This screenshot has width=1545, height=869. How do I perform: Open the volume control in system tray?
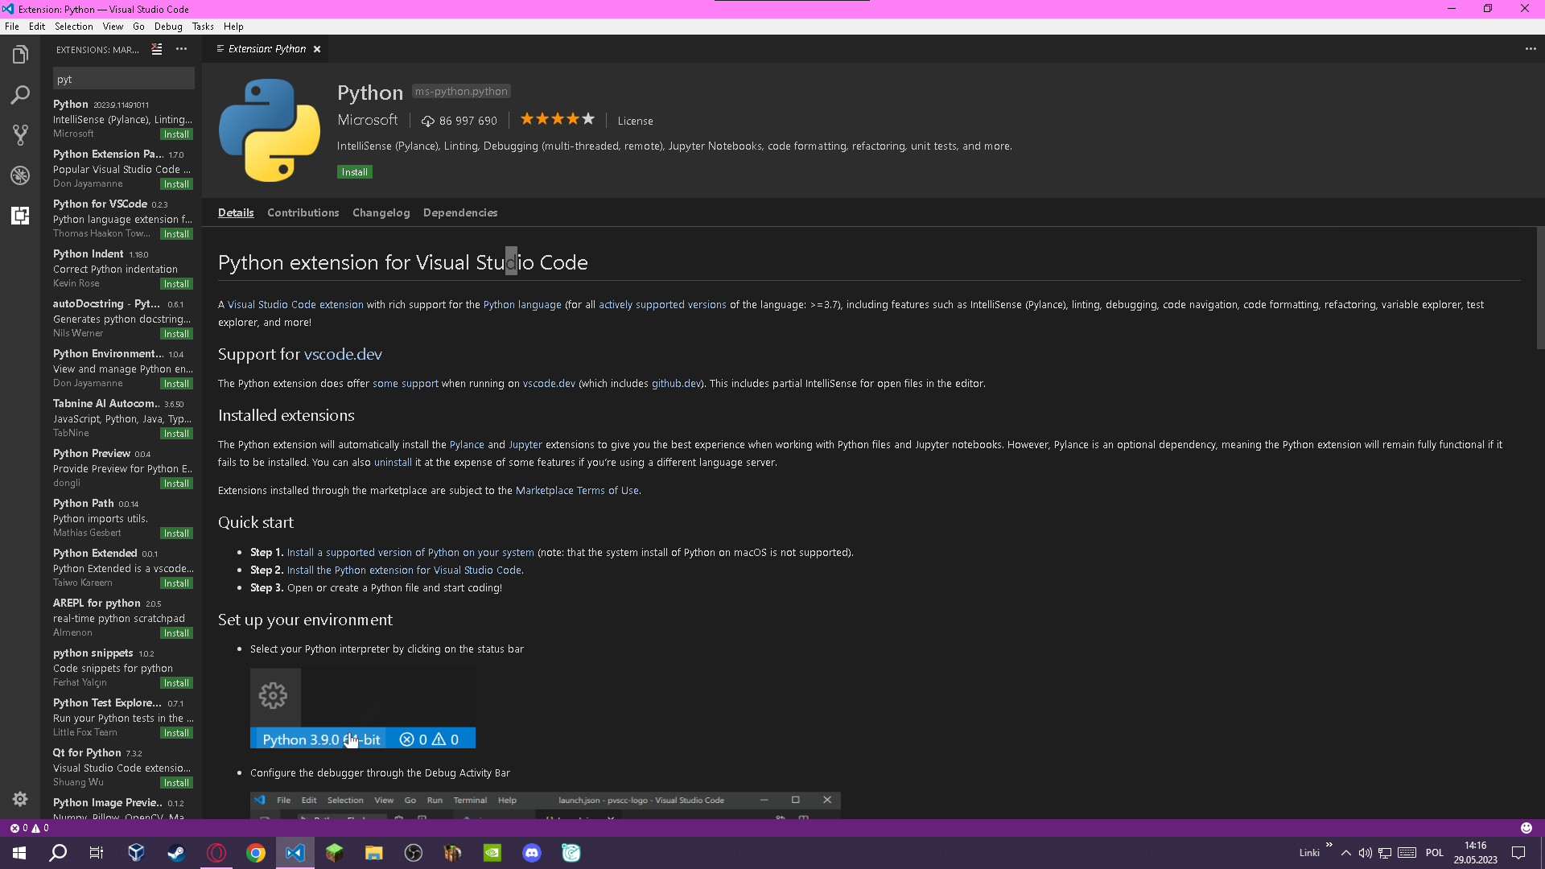1366,853
